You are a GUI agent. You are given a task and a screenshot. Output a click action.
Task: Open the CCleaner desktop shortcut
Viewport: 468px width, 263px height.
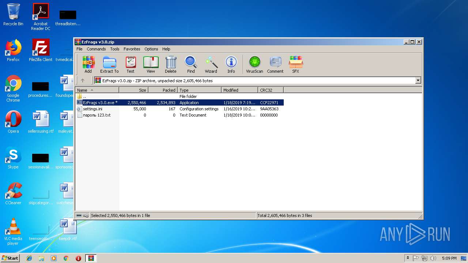[x=13, y=194]
